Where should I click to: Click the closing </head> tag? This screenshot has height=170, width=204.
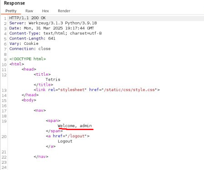point(30,95)
